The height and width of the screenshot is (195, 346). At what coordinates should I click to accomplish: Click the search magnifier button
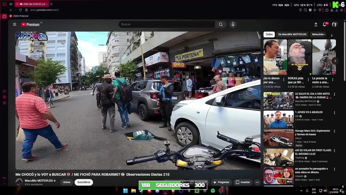click(221, 24)
